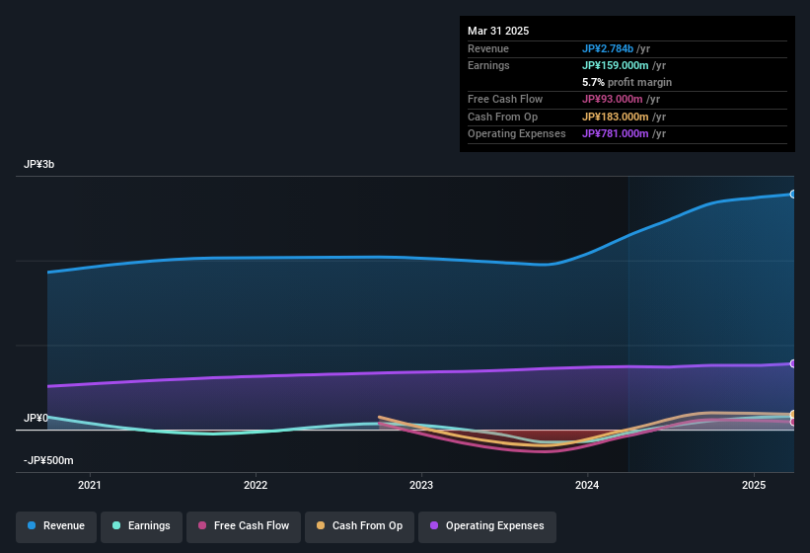This screenshot has width=810, height=553.
Task: Click the Operating Expenses endpoint marker
Action: click(x=793, y=363)
